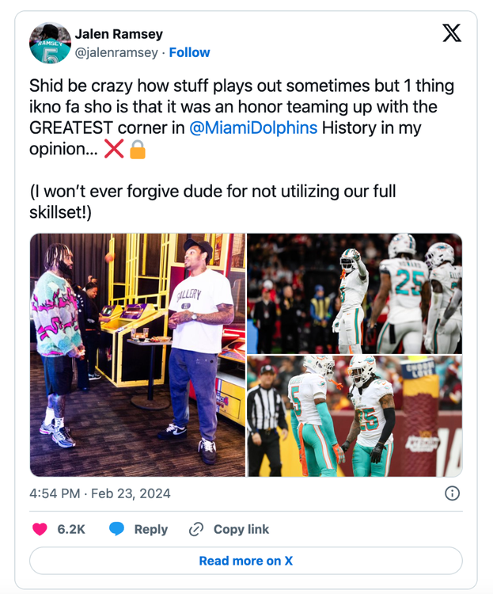Click the Copy link text label
This screenshot has height=594, width=493.
241,529
